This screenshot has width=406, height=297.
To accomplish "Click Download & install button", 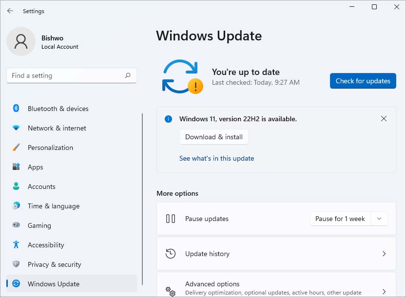I will [x=214, y=137].
